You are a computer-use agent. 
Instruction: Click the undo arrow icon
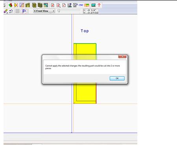(11, 11)
